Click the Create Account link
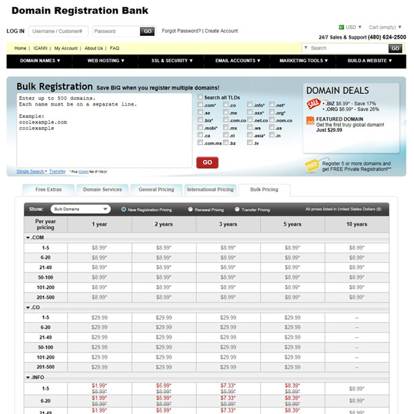Screen dimensions: 414x414 tap(221, 31)
